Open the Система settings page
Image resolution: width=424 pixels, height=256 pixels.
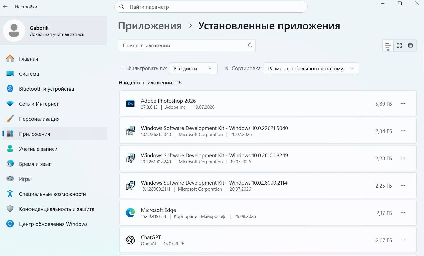55,74
